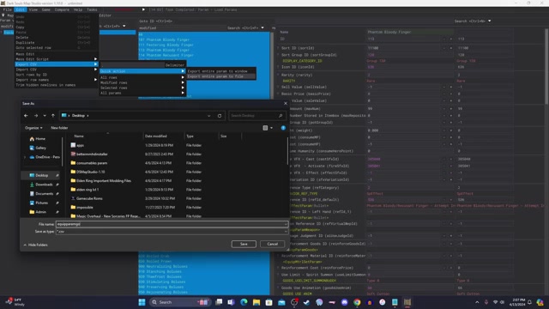Click the Windows Start button

pyautogui.click(x=142, y=302)
